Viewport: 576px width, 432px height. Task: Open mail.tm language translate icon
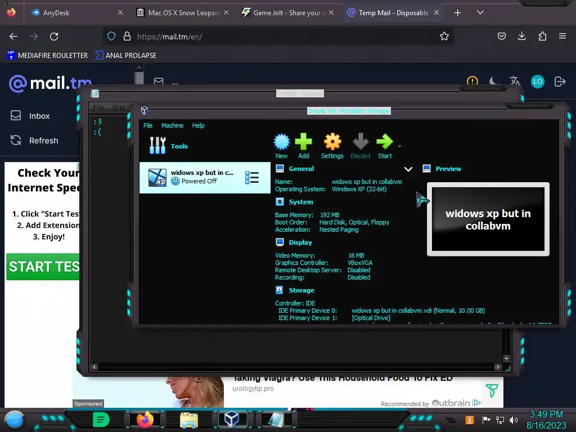515,81
